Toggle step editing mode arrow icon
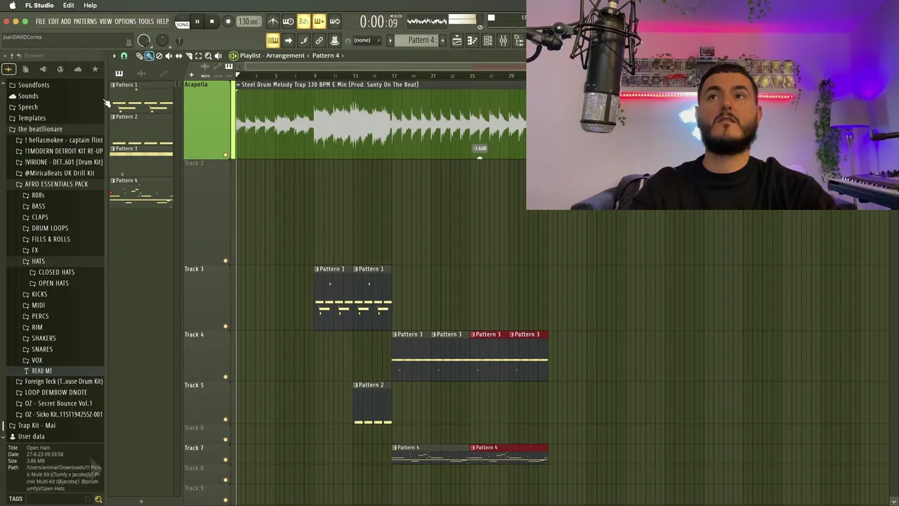The width and height of the screenshot is (899, 506). 288,40
